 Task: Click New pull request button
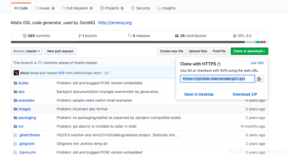pos(60,51)
